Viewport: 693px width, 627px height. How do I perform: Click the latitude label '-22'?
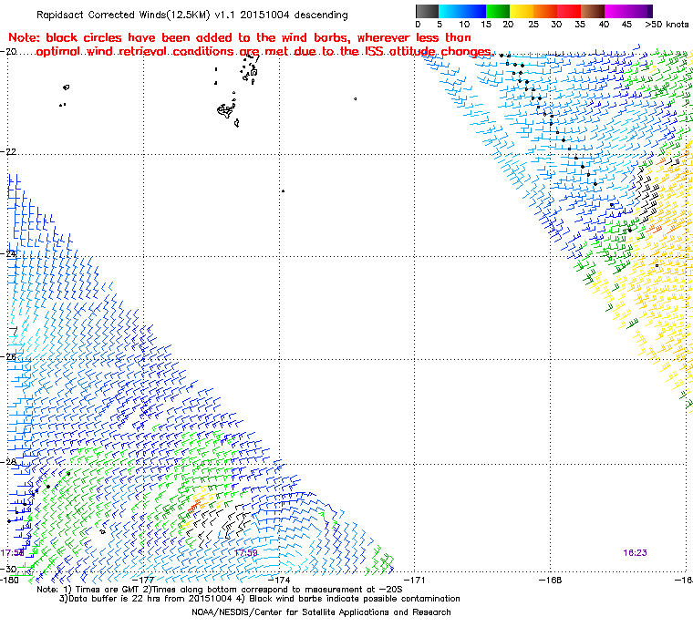[8, 151]
